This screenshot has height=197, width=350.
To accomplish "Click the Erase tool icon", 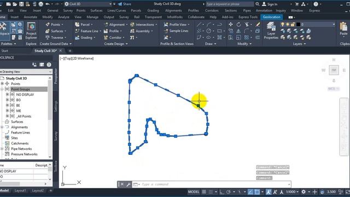I will point(258,24).
